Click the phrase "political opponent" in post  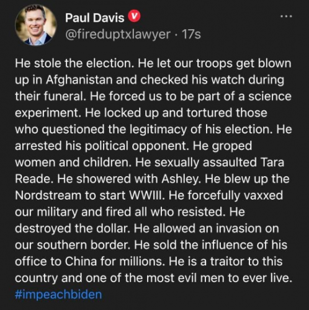click(x=138, y=146)
